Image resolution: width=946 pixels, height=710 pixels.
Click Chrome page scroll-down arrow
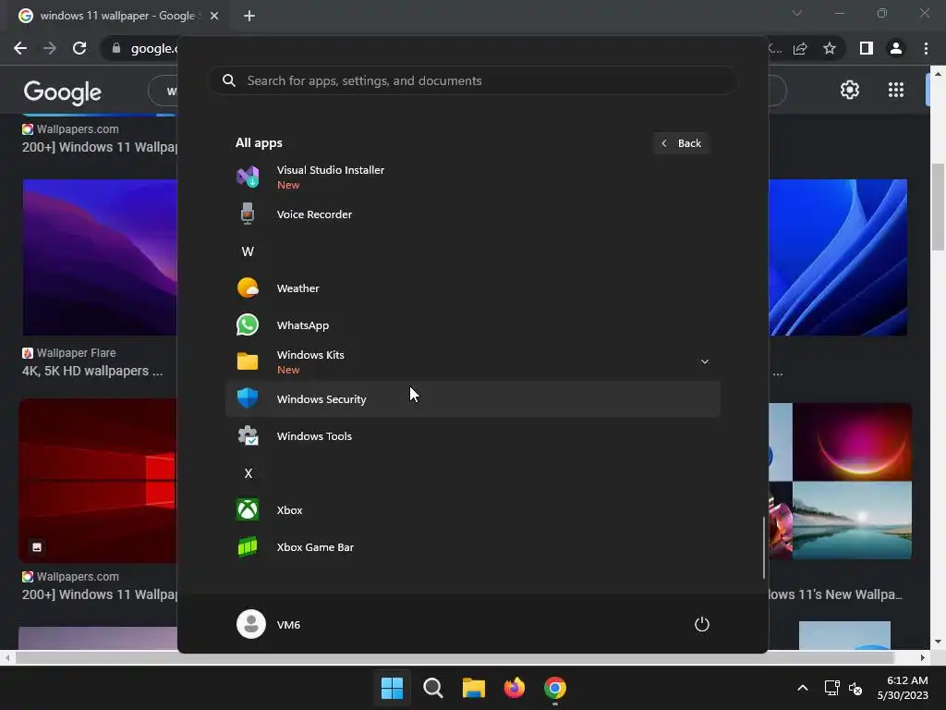938,642
